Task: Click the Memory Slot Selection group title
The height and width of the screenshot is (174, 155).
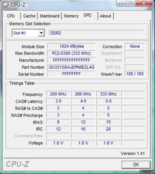Action: click(30, 24)
